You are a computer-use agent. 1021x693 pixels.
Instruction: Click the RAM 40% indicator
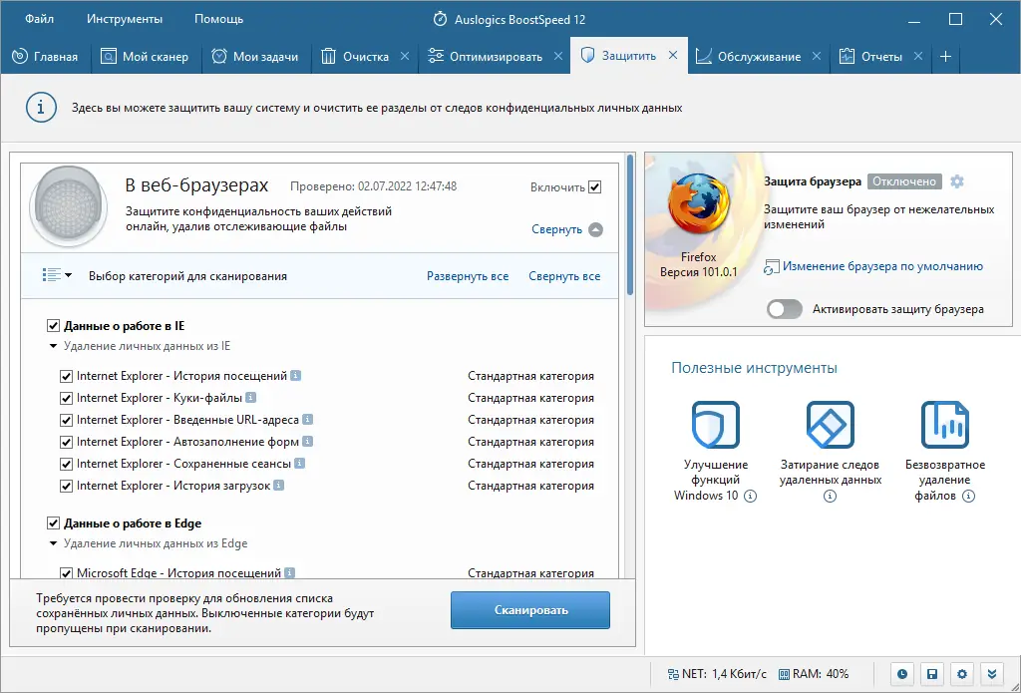point(814,674)
